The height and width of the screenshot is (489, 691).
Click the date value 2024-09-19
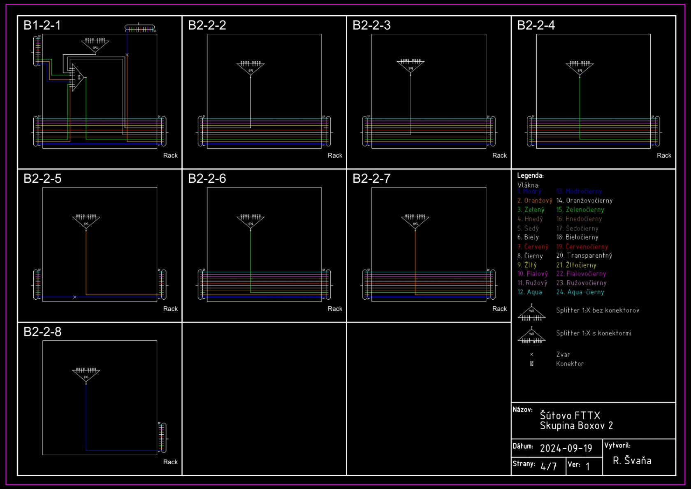pyautogui.click(x=566, y=448)
